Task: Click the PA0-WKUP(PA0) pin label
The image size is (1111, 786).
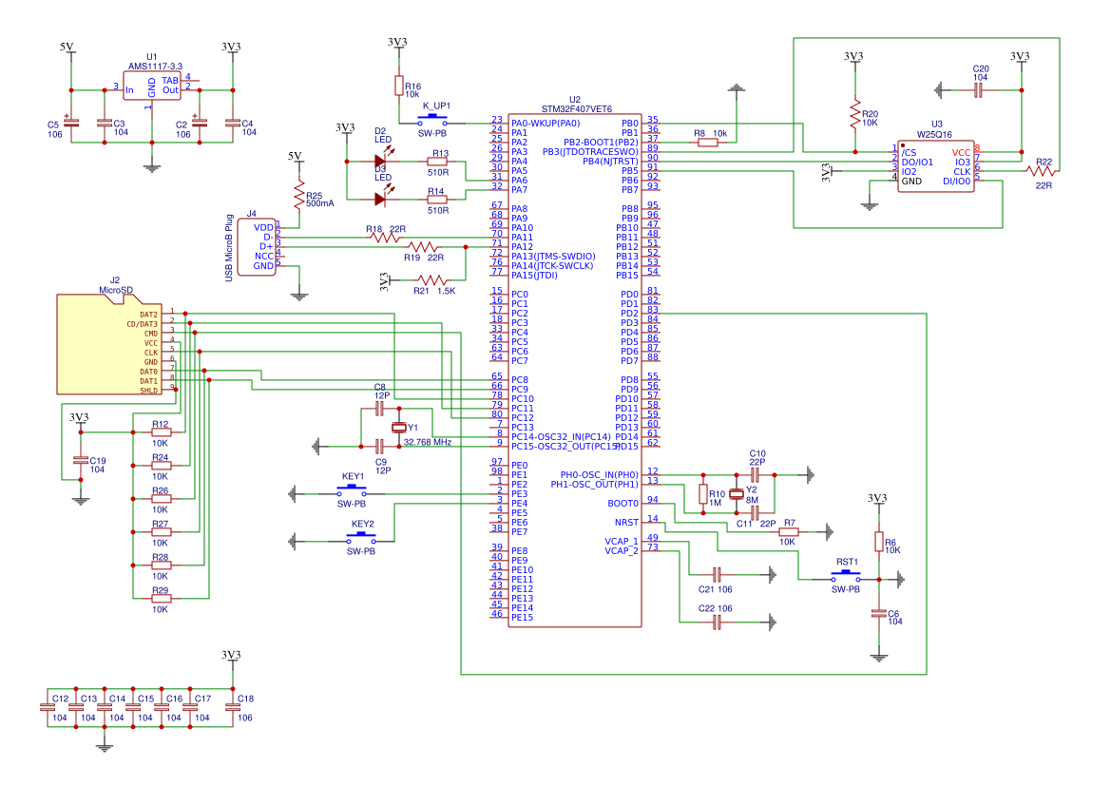Action: 546,124
